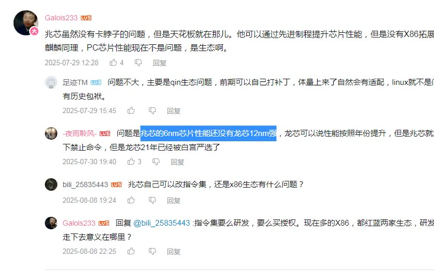Dislike -夜雨聆风-'s reply
The height and width of the screenshot is (271, 434).
point(156,162)
